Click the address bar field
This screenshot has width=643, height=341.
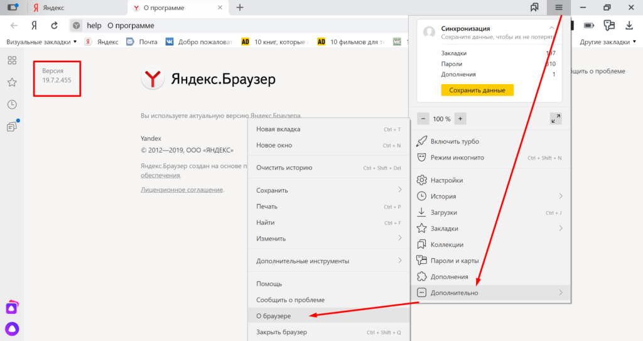click(238, 26)
